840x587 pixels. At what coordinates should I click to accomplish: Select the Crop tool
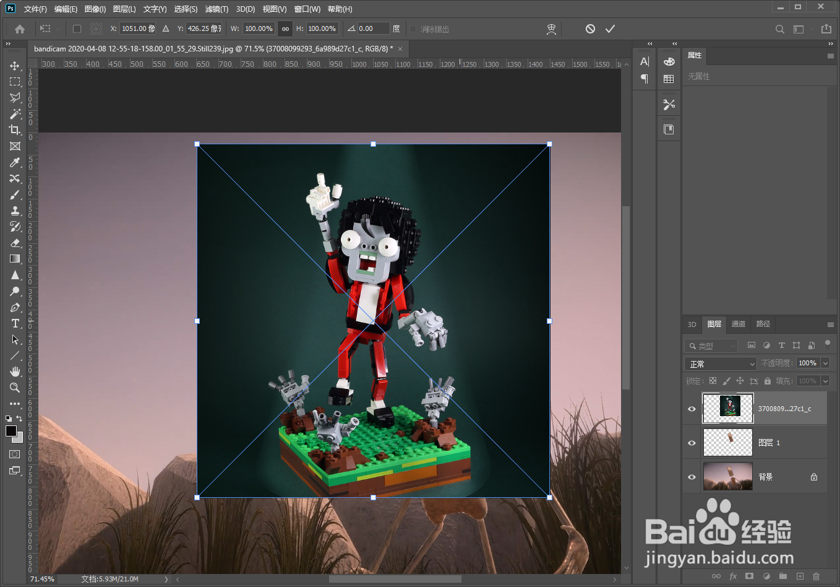(15, 130)
